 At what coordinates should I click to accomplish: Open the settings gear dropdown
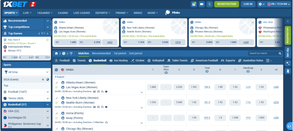[262, 4]
